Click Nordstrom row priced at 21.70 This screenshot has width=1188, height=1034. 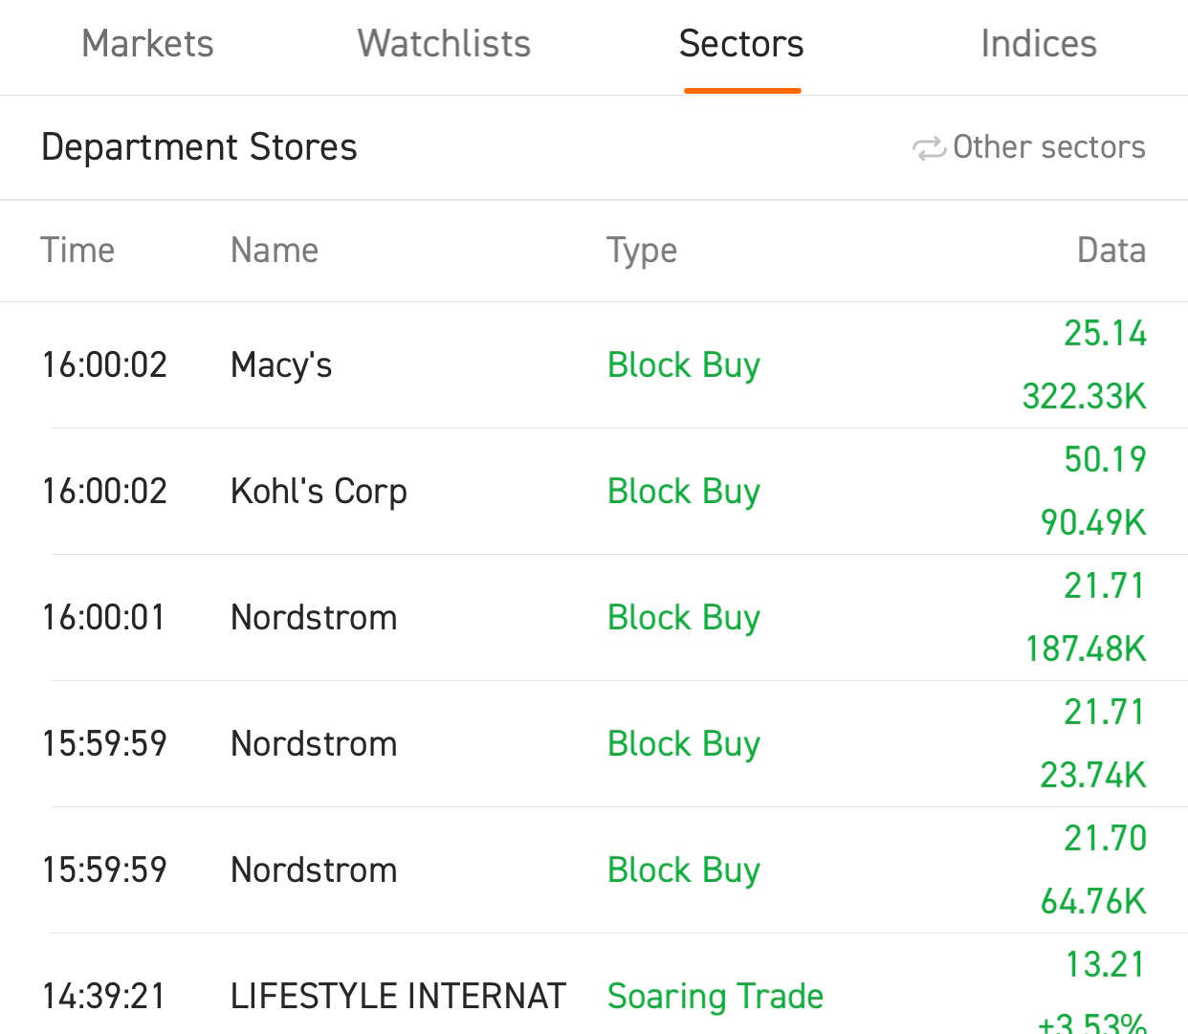pyautogui.click(x=594, y=870)
